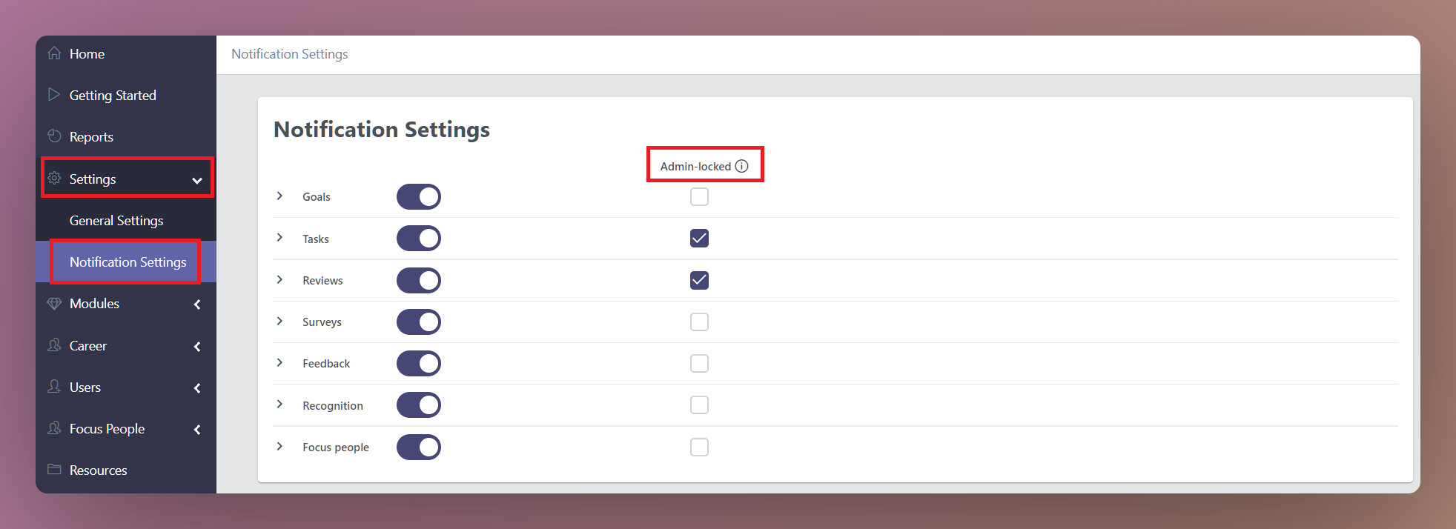Expand the Users sidebar section
Image resolution: width=1456 pixels, height=529 pixels.
point(197,387)
